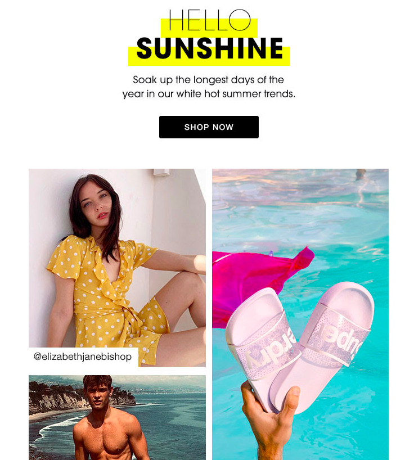Click the SHOP NOW button
The width and height of the screenshot is (405, 460).
(x=209, y=127)
